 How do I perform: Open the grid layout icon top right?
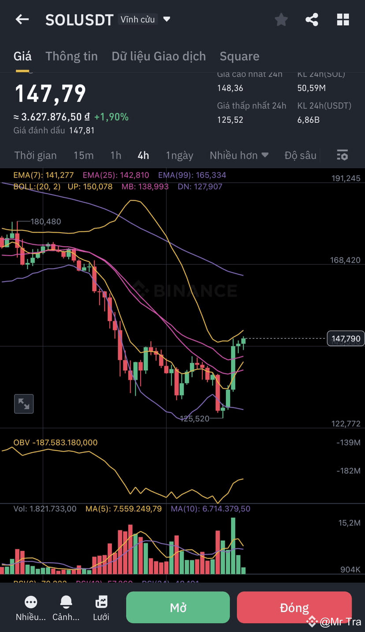(343, 19)
